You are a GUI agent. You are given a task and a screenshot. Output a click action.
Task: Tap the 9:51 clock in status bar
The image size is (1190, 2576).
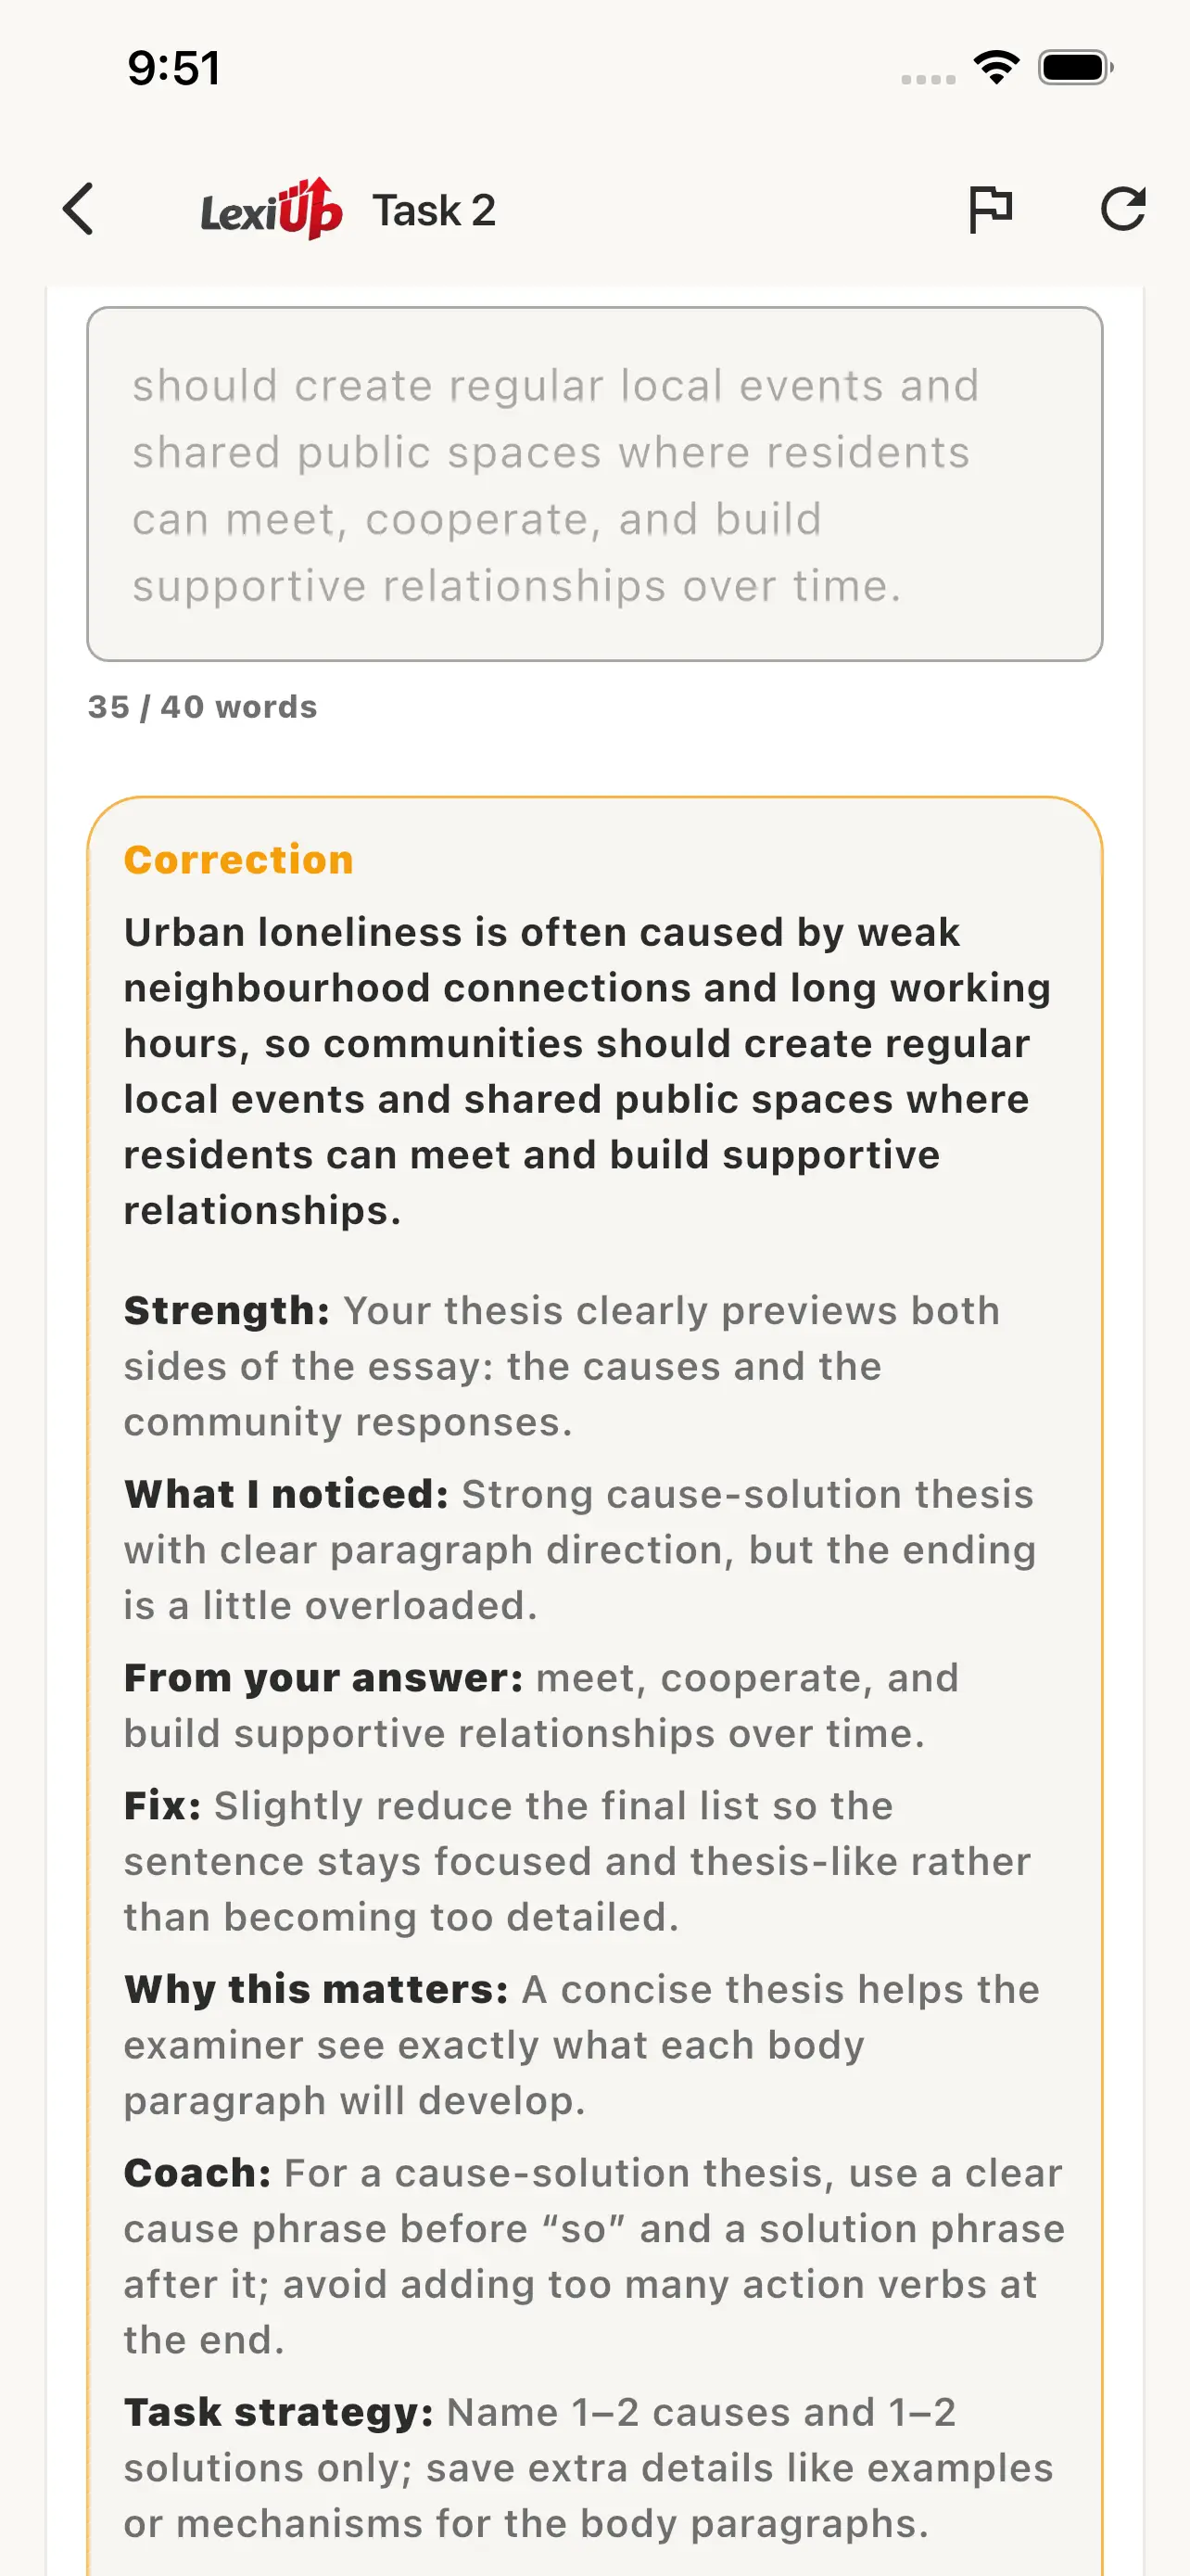pos(174,68)
